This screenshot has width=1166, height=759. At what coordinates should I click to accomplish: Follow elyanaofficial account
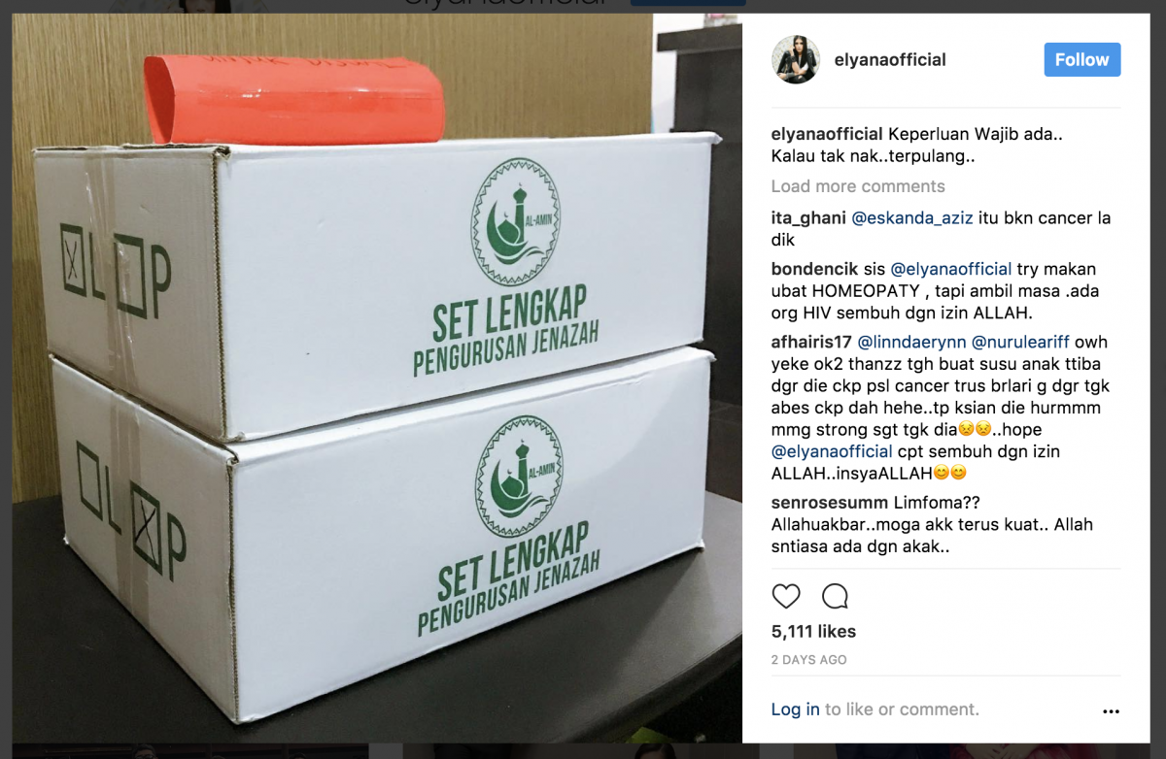click(x=1082, y=59)
